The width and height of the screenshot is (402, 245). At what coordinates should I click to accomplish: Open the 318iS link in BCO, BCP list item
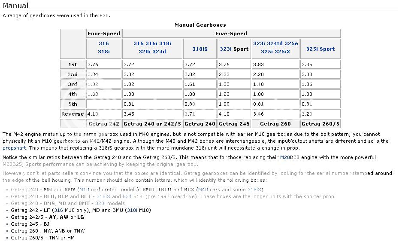104,196
